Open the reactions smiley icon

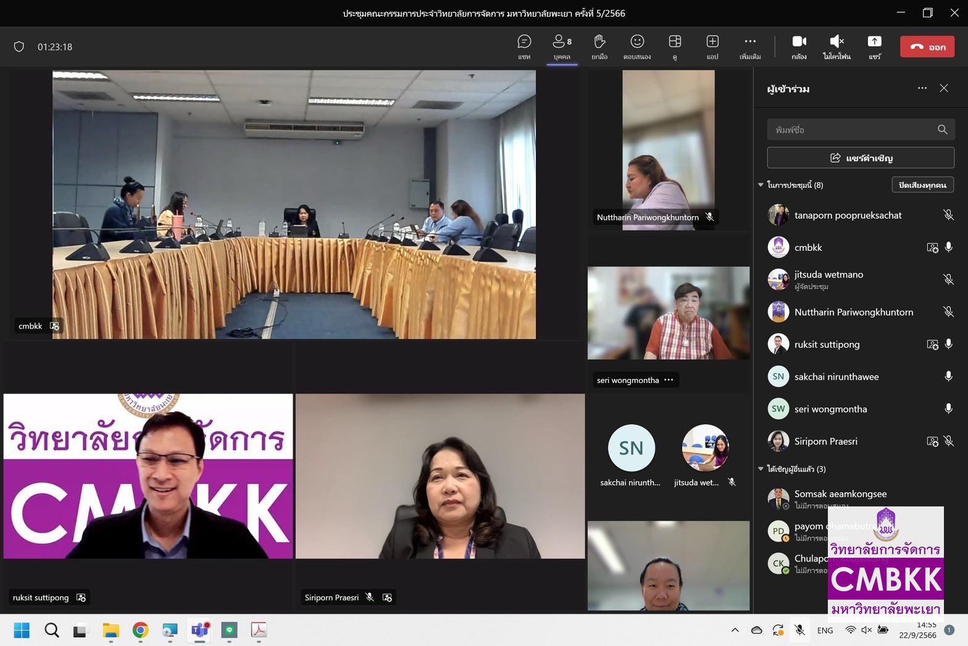[x=637, y=46]
